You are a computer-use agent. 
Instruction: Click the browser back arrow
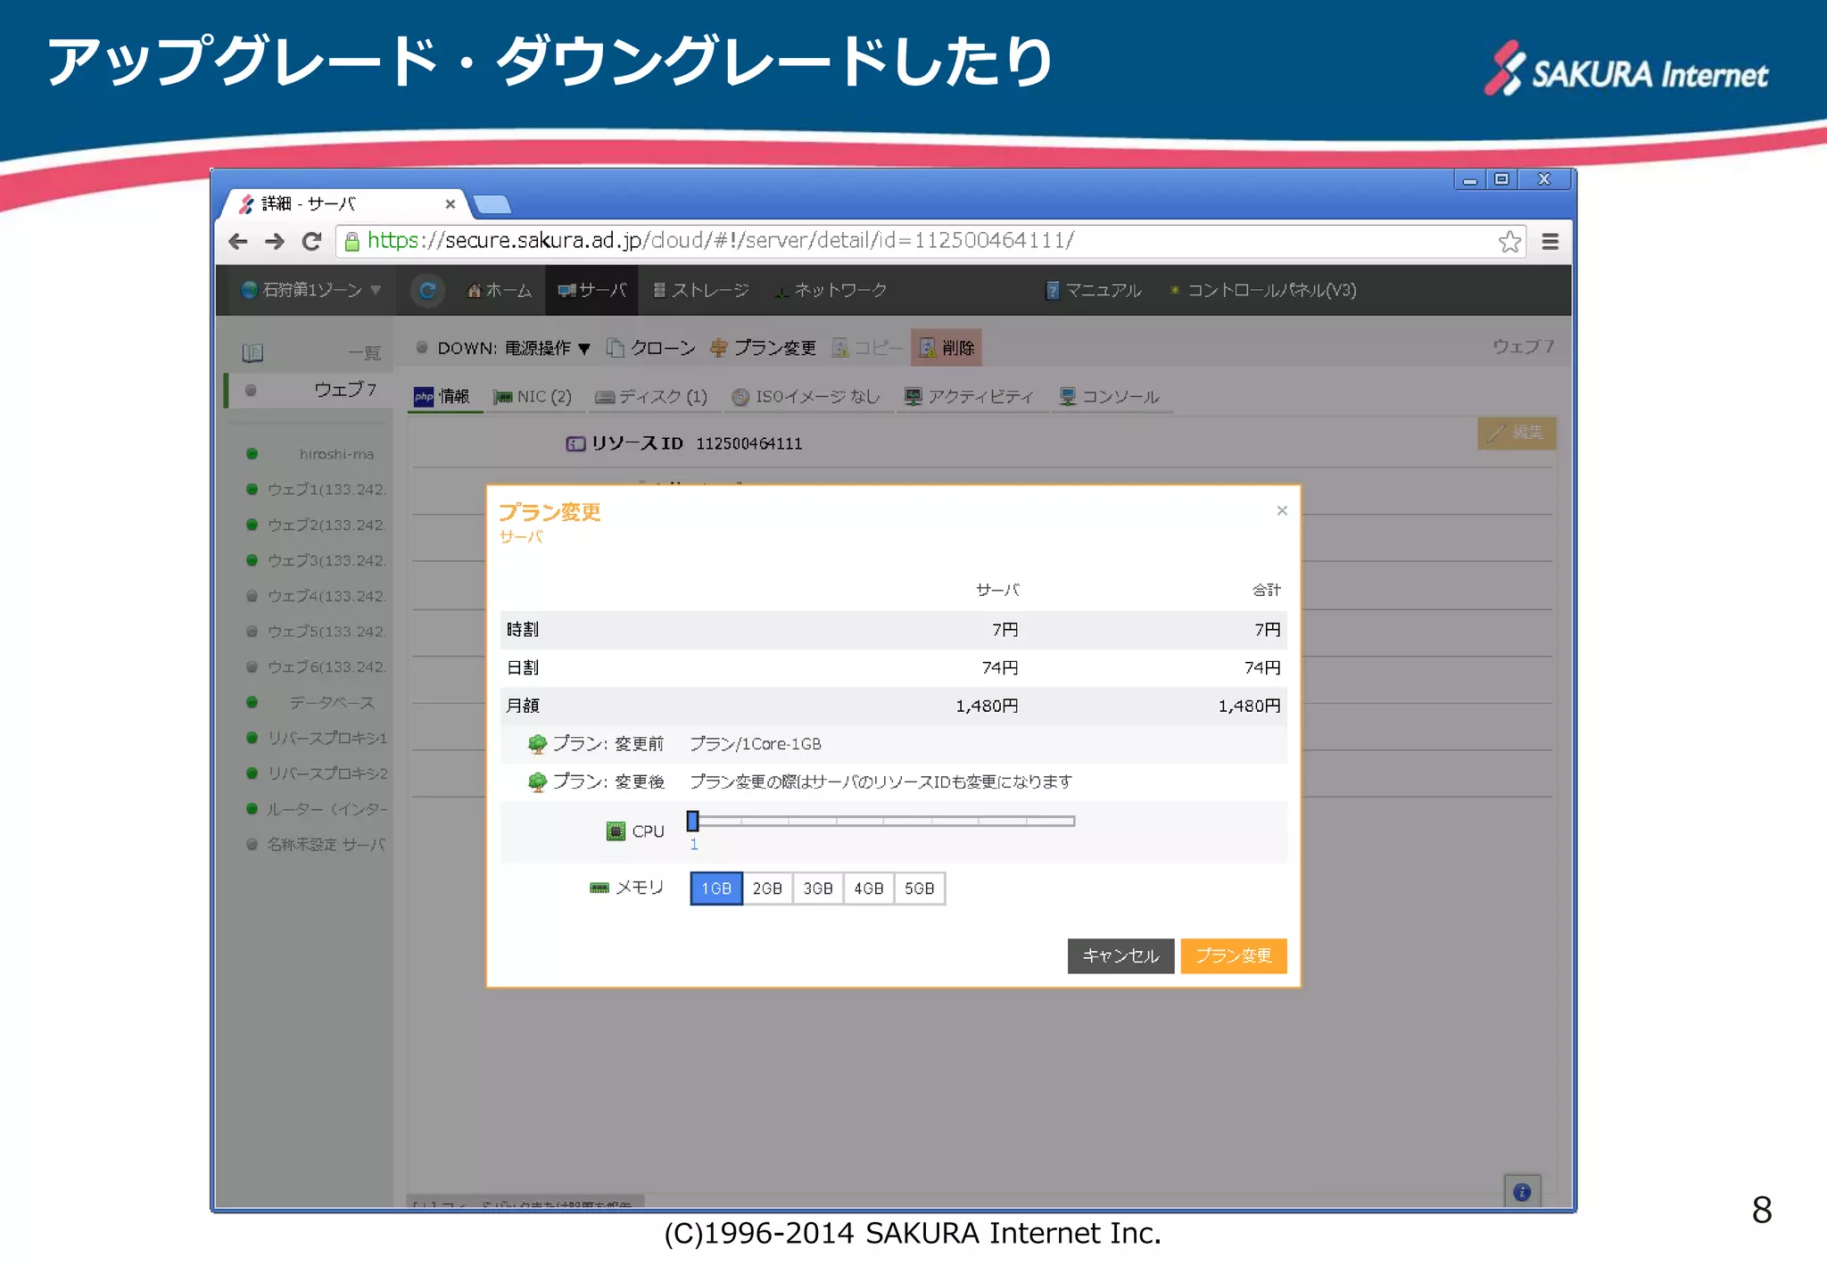(238, 241)
